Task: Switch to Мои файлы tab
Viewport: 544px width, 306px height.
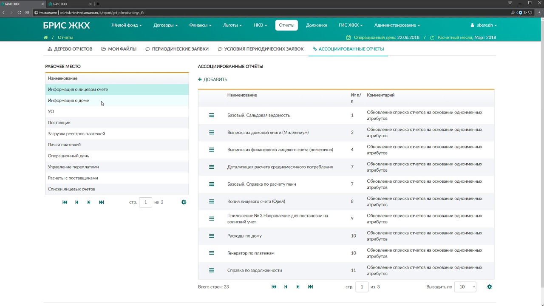Action: [119, 49]
